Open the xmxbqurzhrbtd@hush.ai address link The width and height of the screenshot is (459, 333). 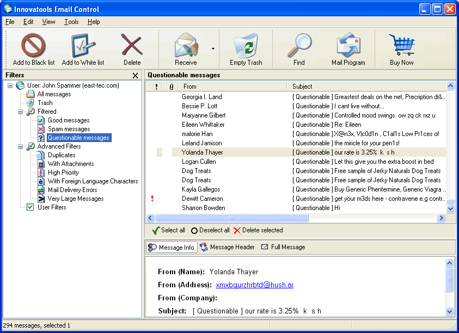click(255, 285)
